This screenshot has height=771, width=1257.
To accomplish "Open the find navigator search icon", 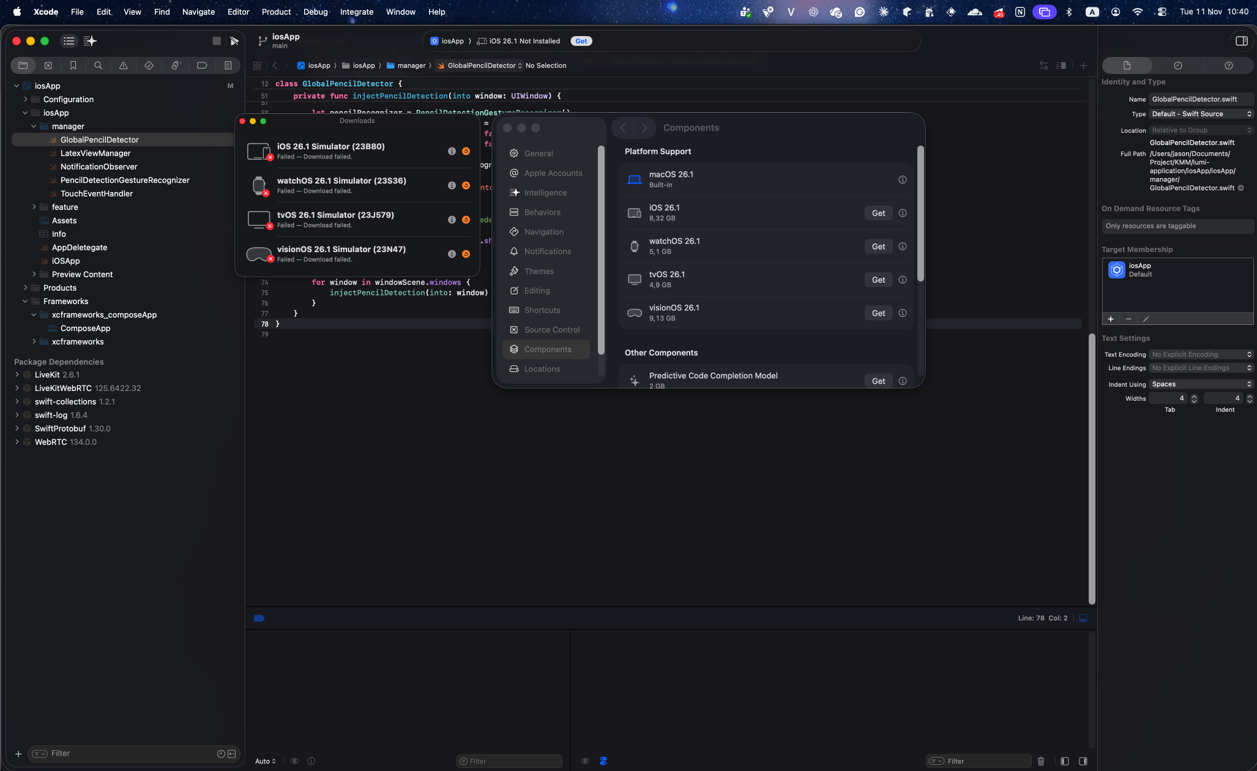I will 98,65.
